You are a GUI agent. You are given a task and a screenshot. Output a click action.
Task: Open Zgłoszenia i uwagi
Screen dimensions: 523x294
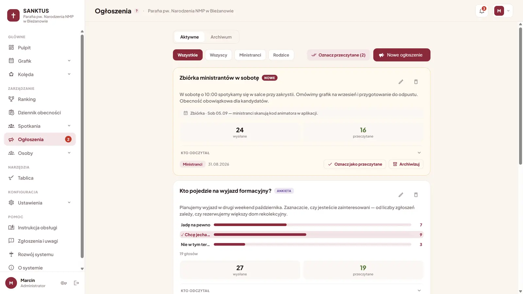(x=40, y=241)
